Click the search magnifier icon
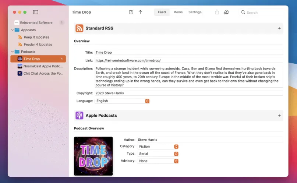 [x=243, y=12]
